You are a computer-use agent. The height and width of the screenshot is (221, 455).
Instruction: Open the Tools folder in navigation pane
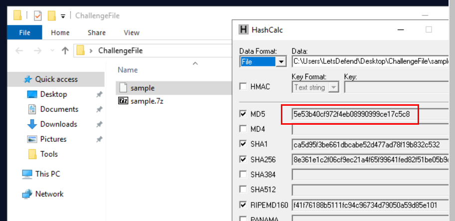tap(49, 154)
